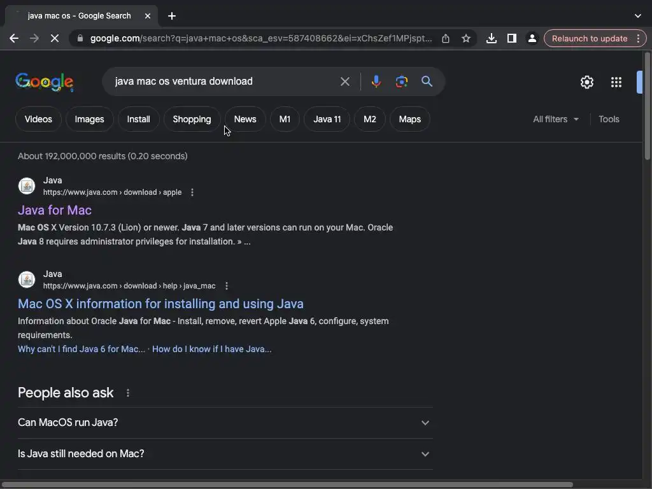Open Why can't I find Java 6 link
Viewport: 652px width, 489px height.
pyautogui.click(x=81, y=350)
